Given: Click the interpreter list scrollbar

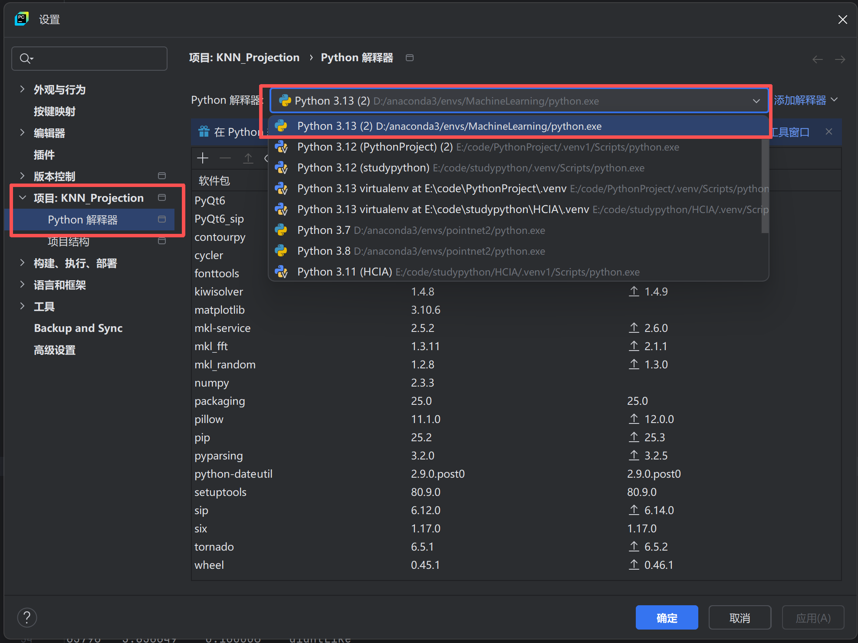Looking at the screenshot, I should (x=765, y=187).
